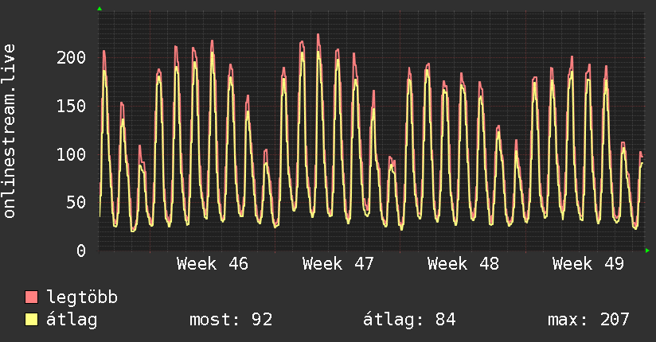Screen dimensions: 656x342
Task: Click the Week 48 axis label
Action: point(463,264)
